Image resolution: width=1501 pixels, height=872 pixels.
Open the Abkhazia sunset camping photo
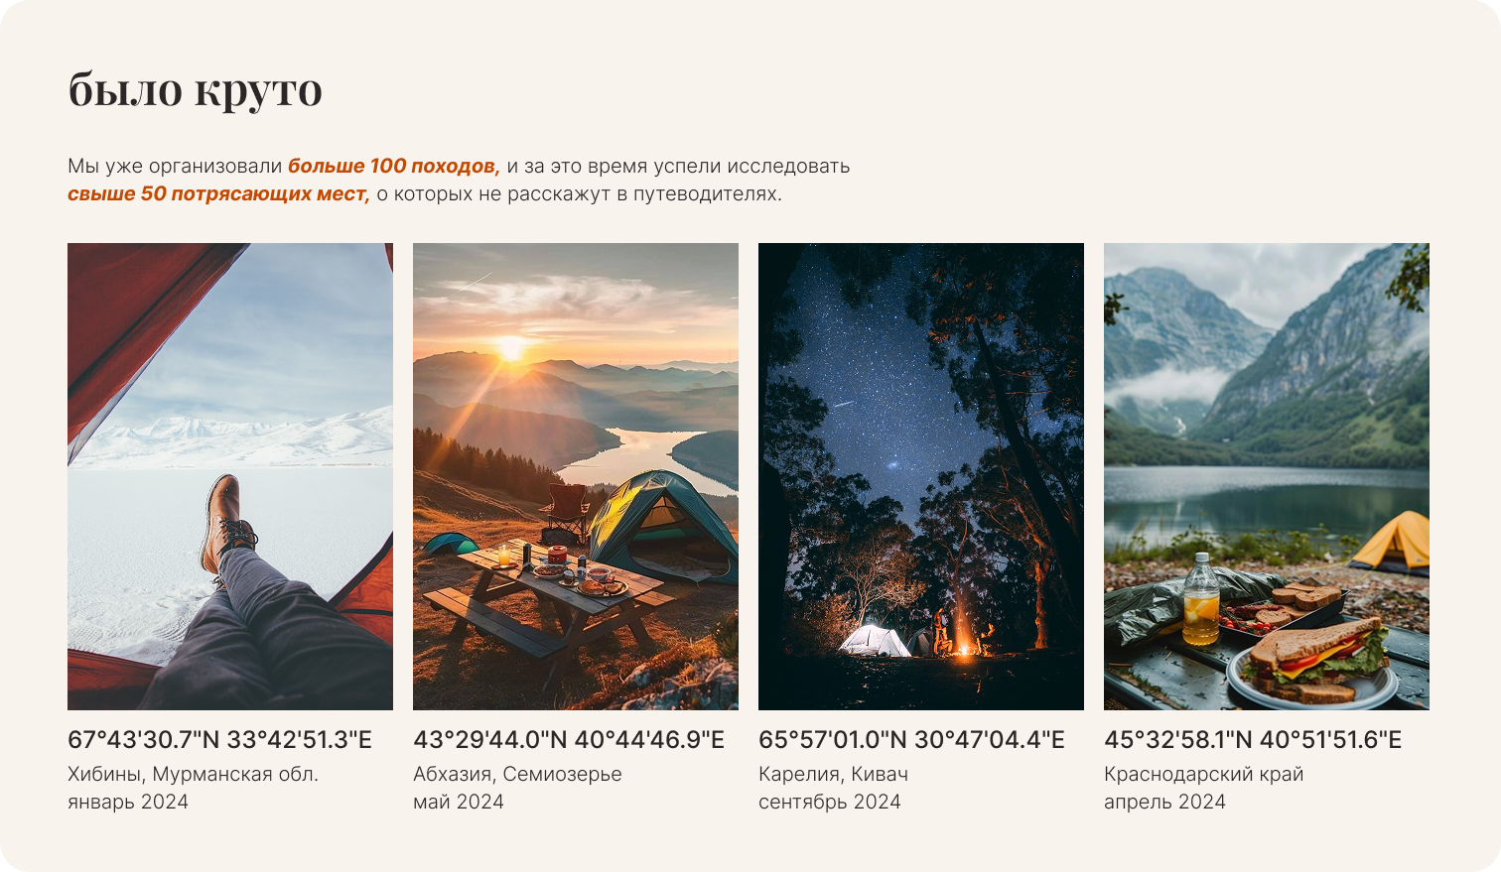coord(576,476)
